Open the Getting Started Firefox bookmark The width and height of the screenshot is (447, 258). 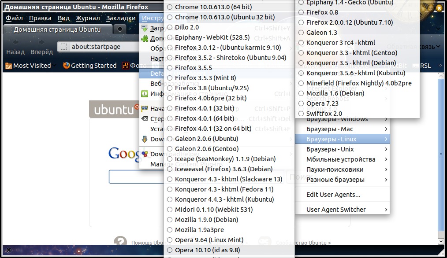pos(90,66)
